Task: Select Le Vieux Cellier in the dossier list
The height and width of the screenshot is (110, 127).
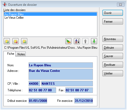Action: pos(50,18)
